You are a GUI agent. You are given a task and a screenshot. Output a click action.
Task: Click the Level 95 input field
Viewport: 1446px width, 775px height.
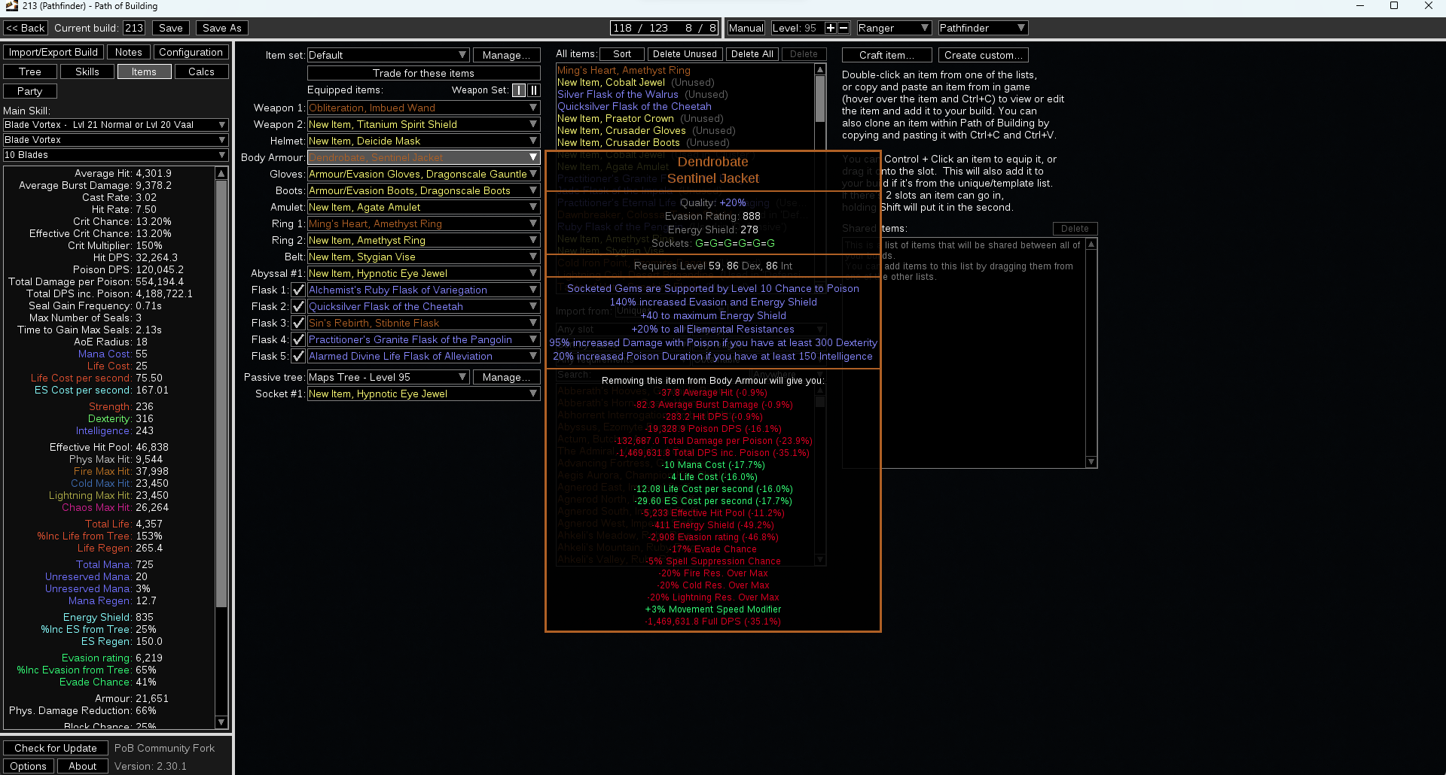[797, 28]
